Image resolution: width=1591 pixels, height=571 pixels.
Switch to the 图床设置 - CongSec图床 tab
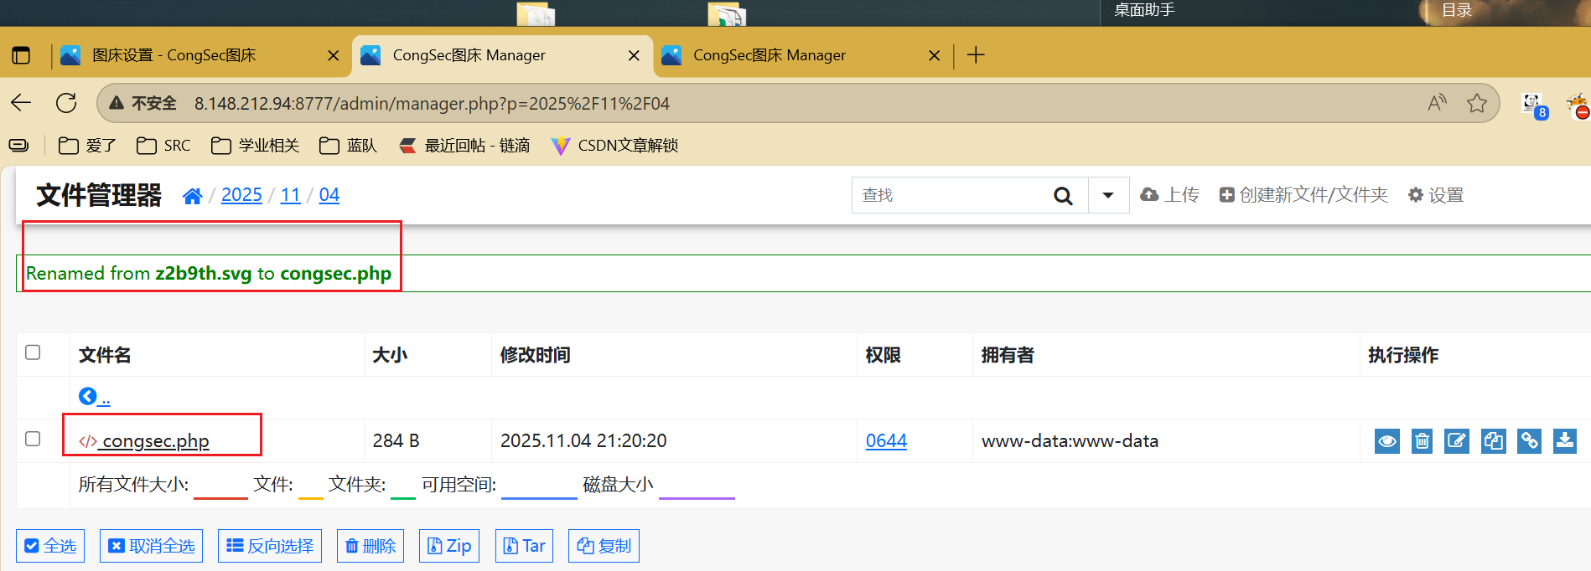174,55
